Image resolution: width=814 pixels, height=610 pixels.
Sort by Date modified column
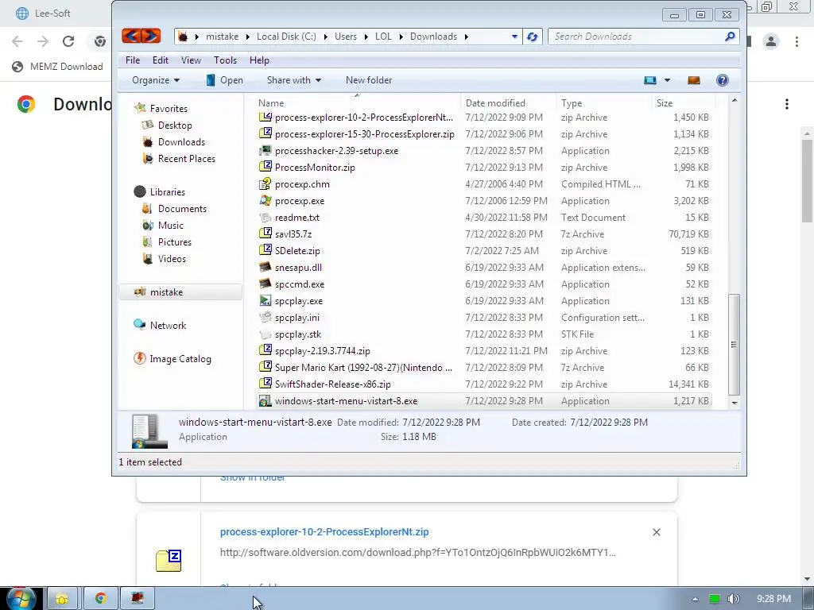click(508, 102)
